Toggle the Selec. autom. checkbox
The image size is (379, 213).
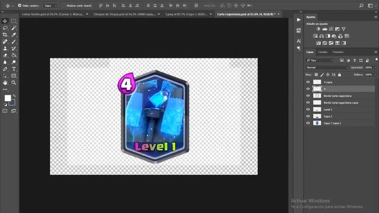20,5
